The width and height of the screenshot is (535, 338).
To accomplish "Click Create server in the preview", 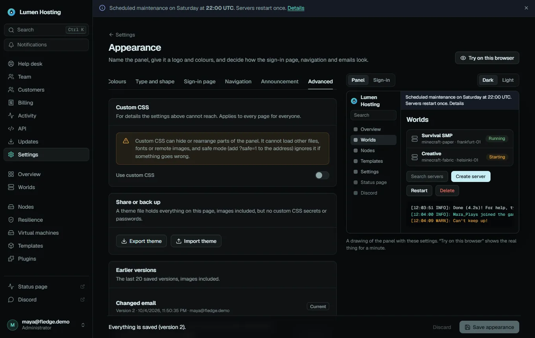I will point(470,176).
